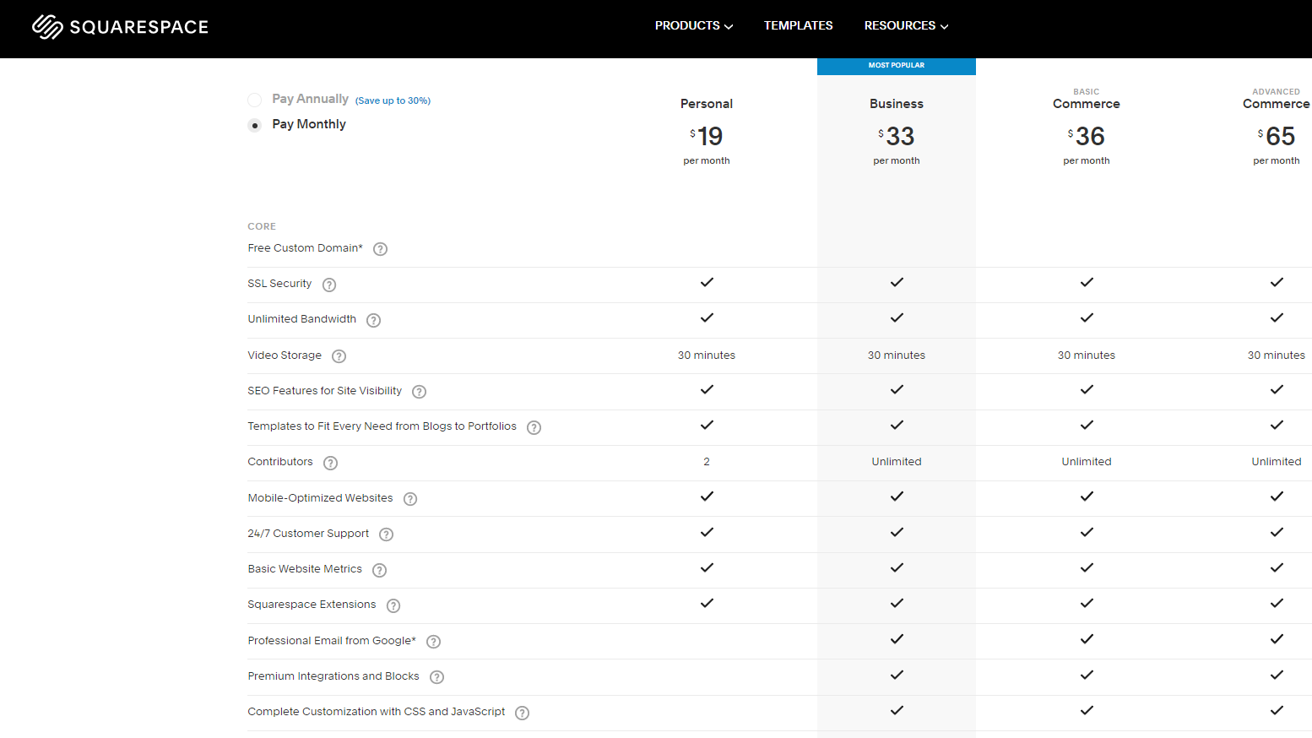Screen dimensions: 1312x738
Task: Open help icon for Mobile-Optimized Websites
Action: click(x=410, y=499)
